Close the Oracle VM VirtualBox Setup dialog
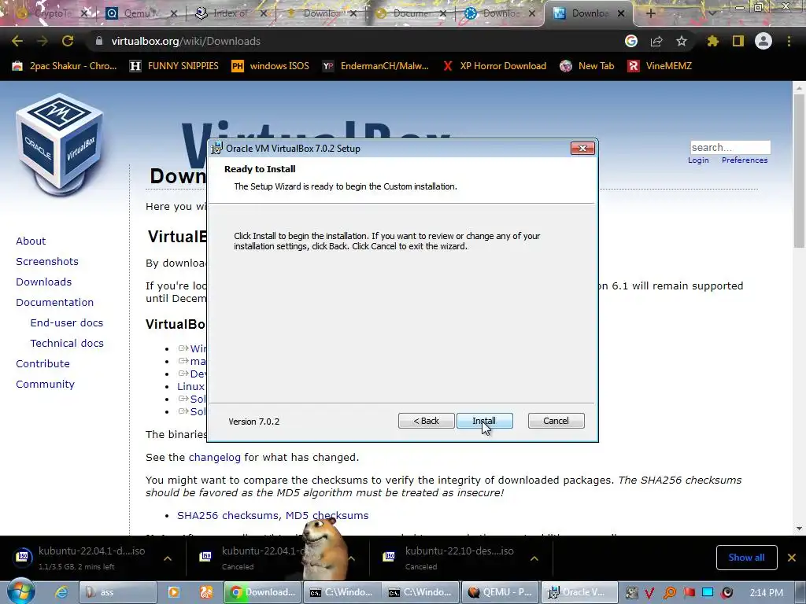Screen dimensions: 806x604 click(x=582, y=148)
